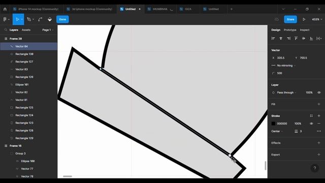Image resolution: width=325 pixels, height=183 pixels.
Task: Open the distribute spacing dropdown
Action: coord(319,39)
